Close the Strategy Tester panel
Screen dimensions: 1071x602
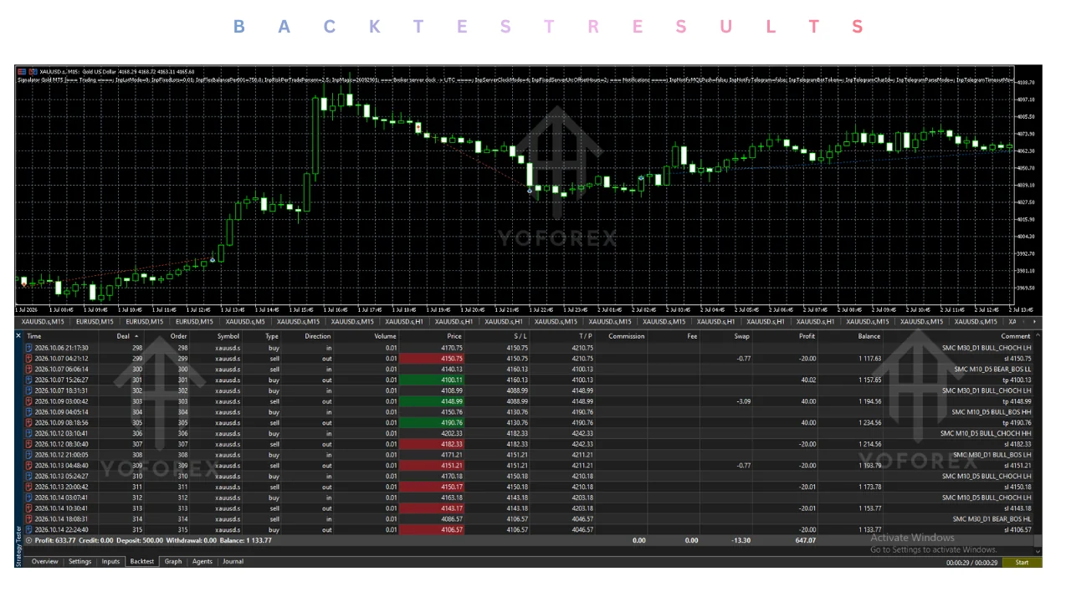coord(19,336)
